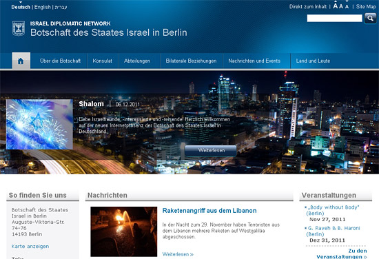Click the Botschaft des Staates Israel in Berlin title

108,32
